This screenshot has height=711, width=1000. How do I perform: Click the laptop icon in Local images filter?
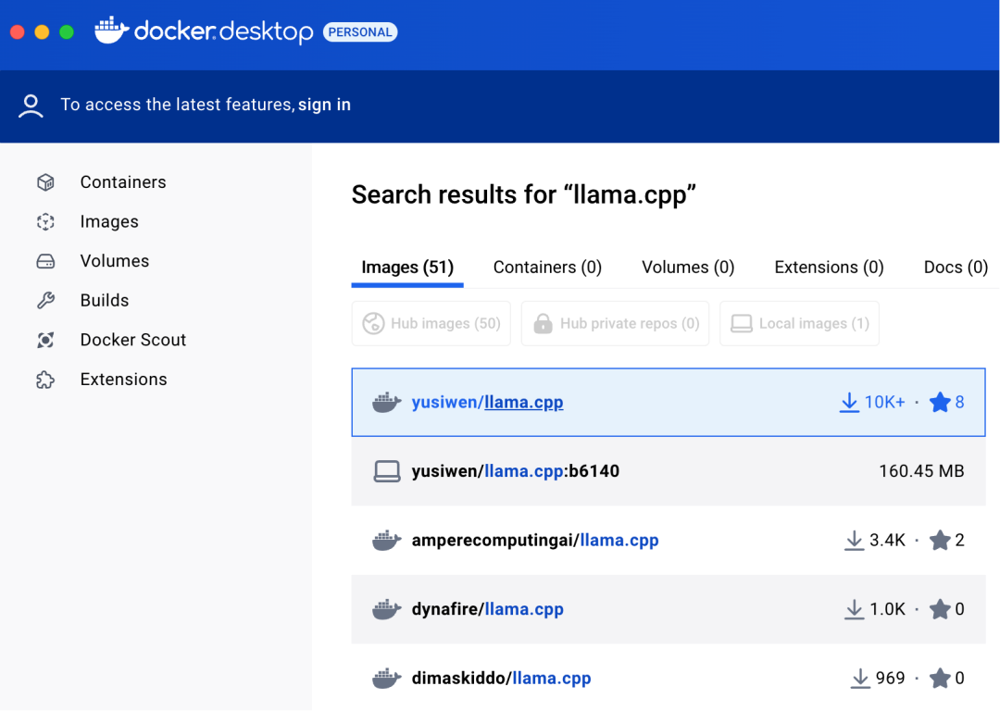point(741,324)
